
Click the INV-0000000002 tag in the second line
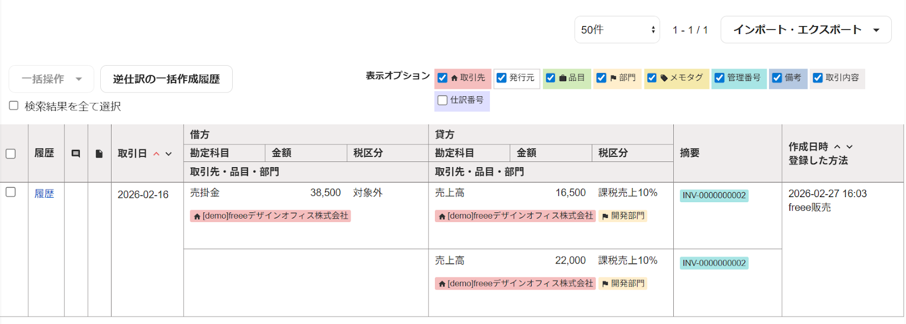(x=714, y=263)
